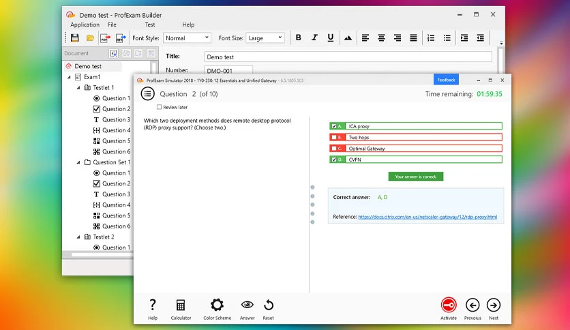Screen dimensions: 570x330
Task: Click the Answer eye icon in Simulator
Action: coord(247,305)
